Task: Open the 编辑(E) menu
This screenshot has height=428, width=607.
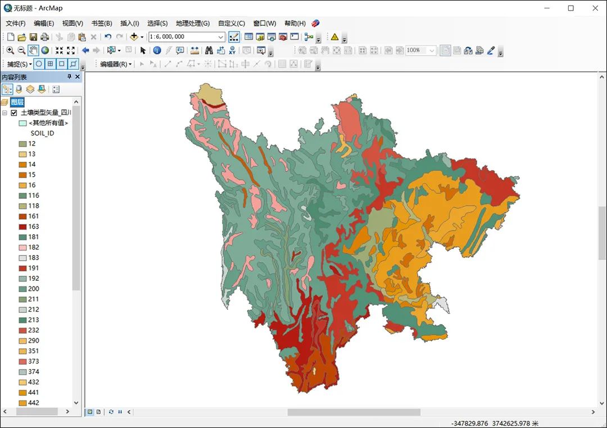Action: (x=44, y=23)
